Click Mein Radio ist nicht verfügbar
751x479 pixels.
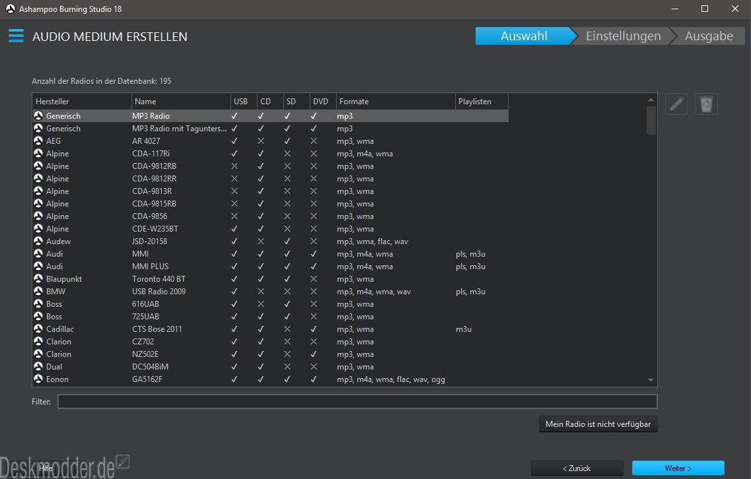pyautogui.click(x=598, y=424)
